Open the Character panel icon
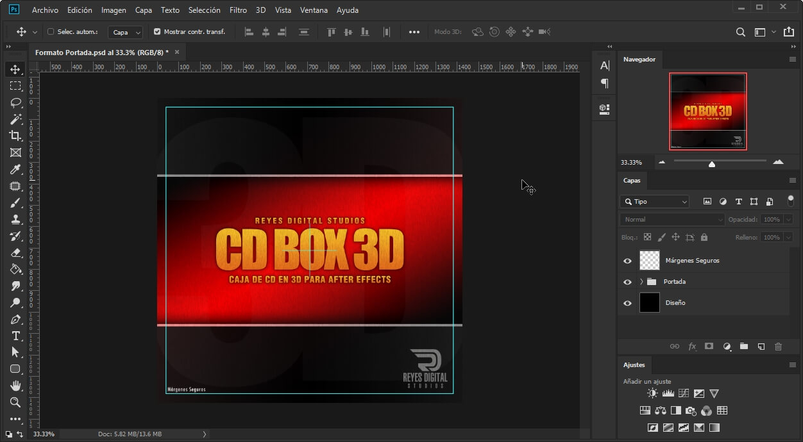 604,65
